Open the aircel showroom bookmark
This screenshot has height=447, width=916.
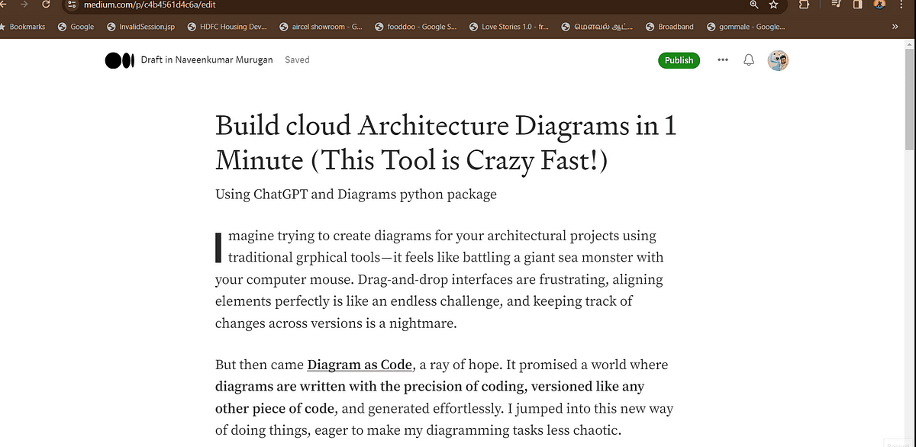pyautogui.click(x=321, y=27)
